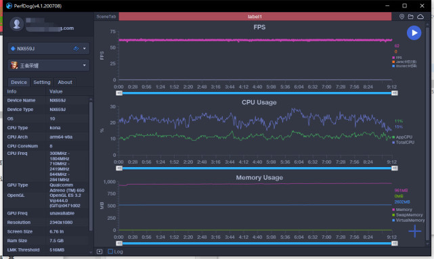Minimize the PerfDog window
This screenshot has width=434, height=259.
(387, 6)
